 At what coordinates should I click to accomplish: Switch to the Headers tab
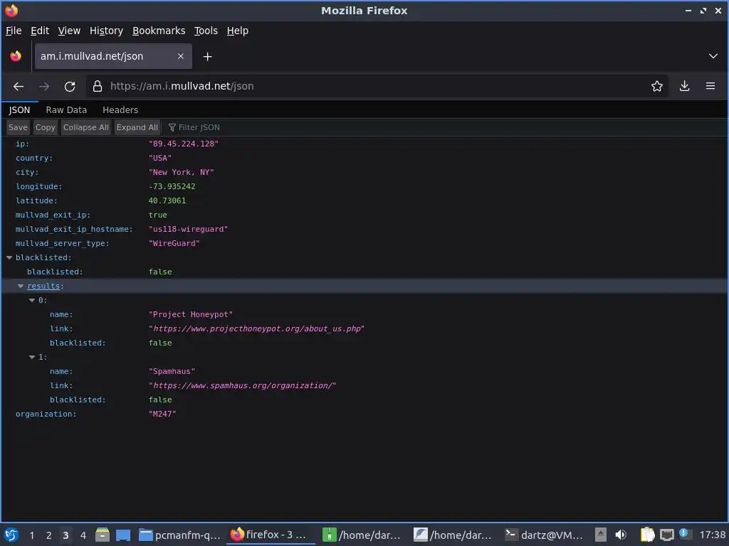point(120,110)
